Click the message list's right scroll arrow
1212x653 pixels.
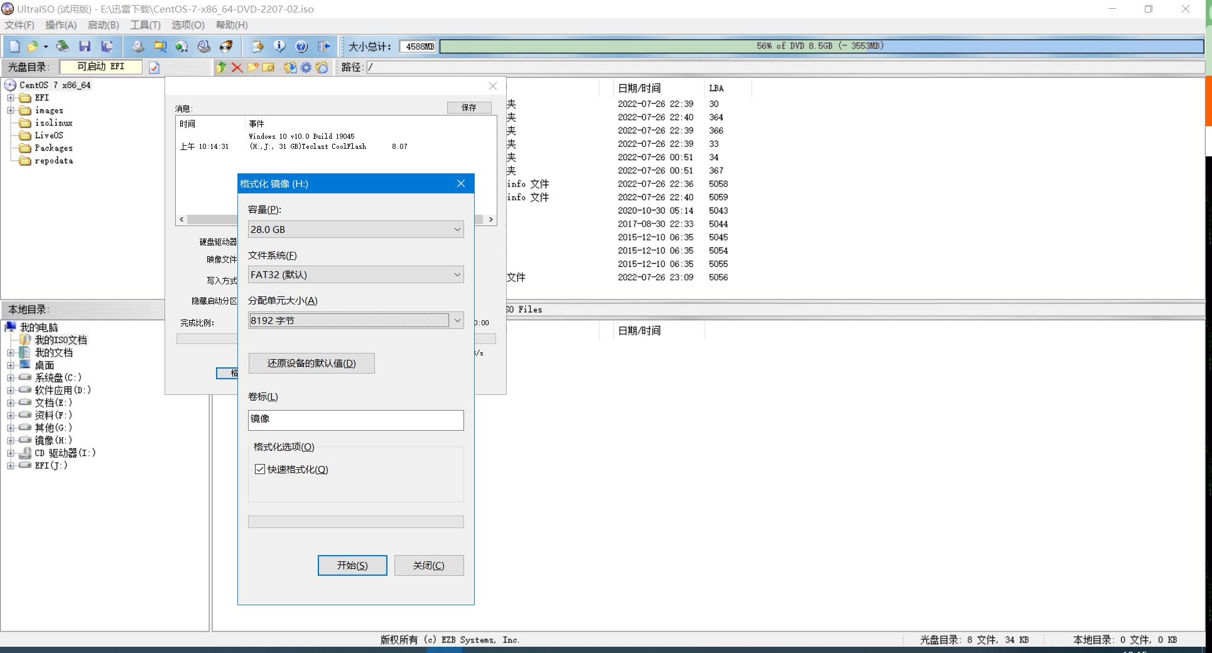(491, 219)
